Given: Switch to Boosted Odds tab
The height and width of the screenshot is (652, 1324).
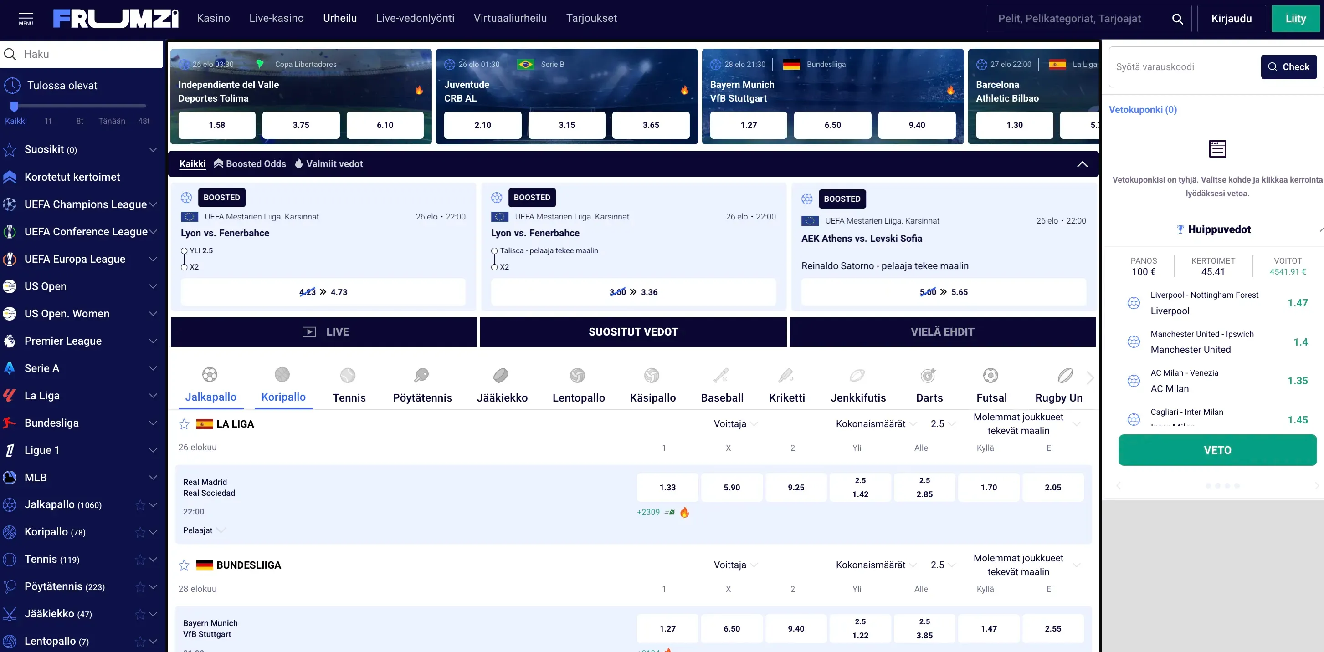Looking at the screenshot, I should tap(250, 164).
